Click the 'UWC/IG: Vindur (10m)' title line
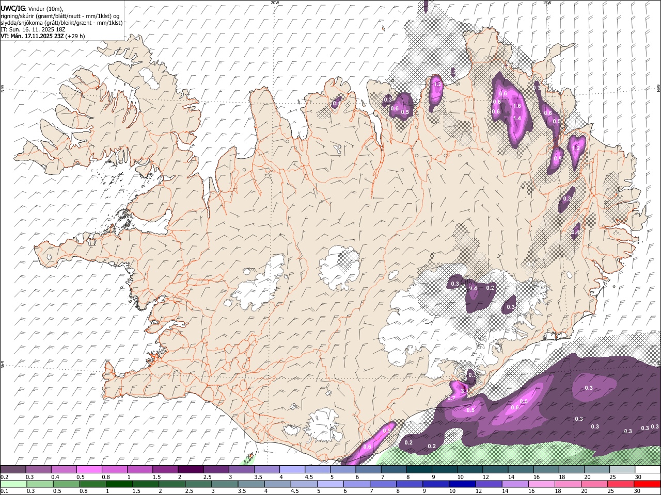This screenshot has width=661, height=495. coord(32,8)
